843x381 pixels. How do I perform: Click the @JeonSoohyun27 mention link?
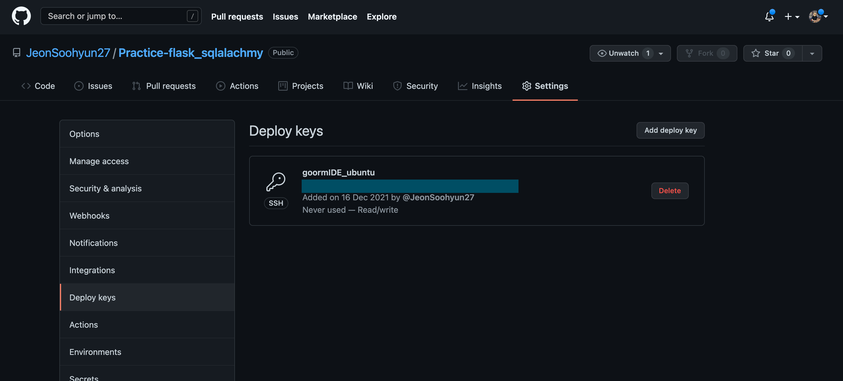(438, 197)
